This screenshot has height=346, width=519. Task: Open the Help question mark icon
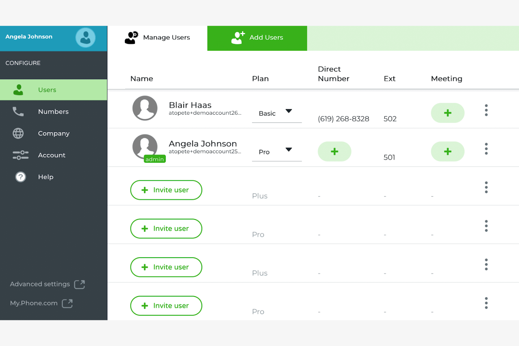(20, 177)
